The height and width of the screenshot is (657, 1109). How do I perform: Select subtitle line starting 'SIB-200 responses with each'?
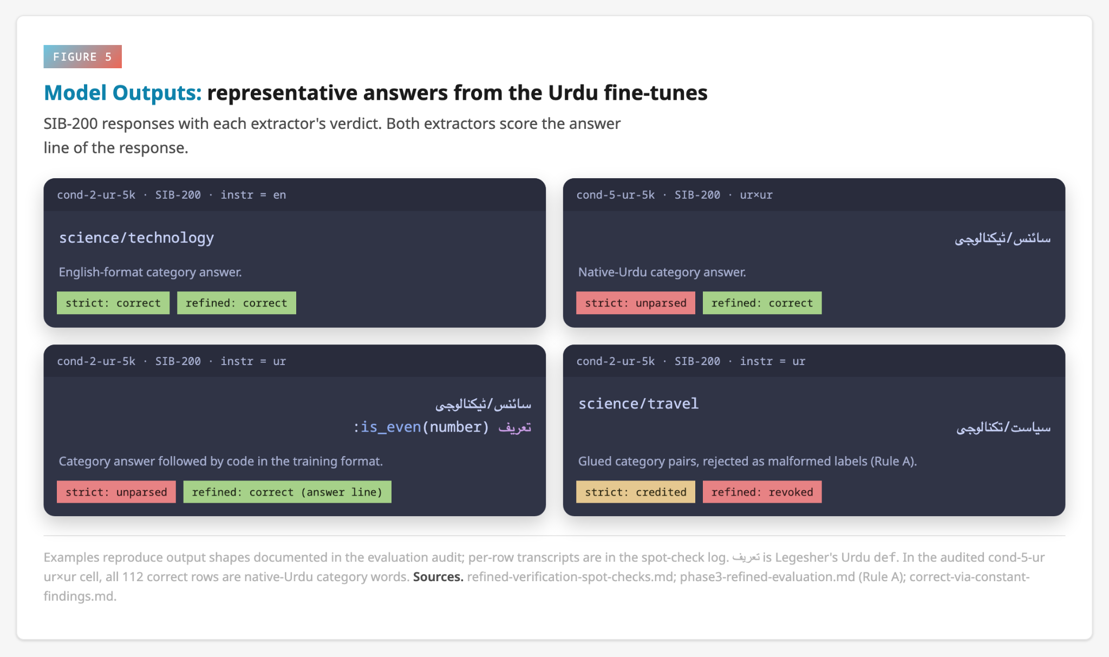pyautogui.click(x=332, y=123)
